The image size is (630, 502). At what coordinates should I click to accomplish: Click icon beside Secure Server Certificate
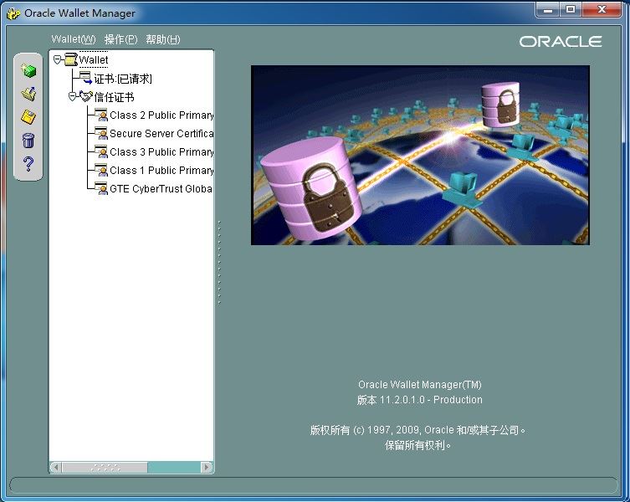[101, 133]
